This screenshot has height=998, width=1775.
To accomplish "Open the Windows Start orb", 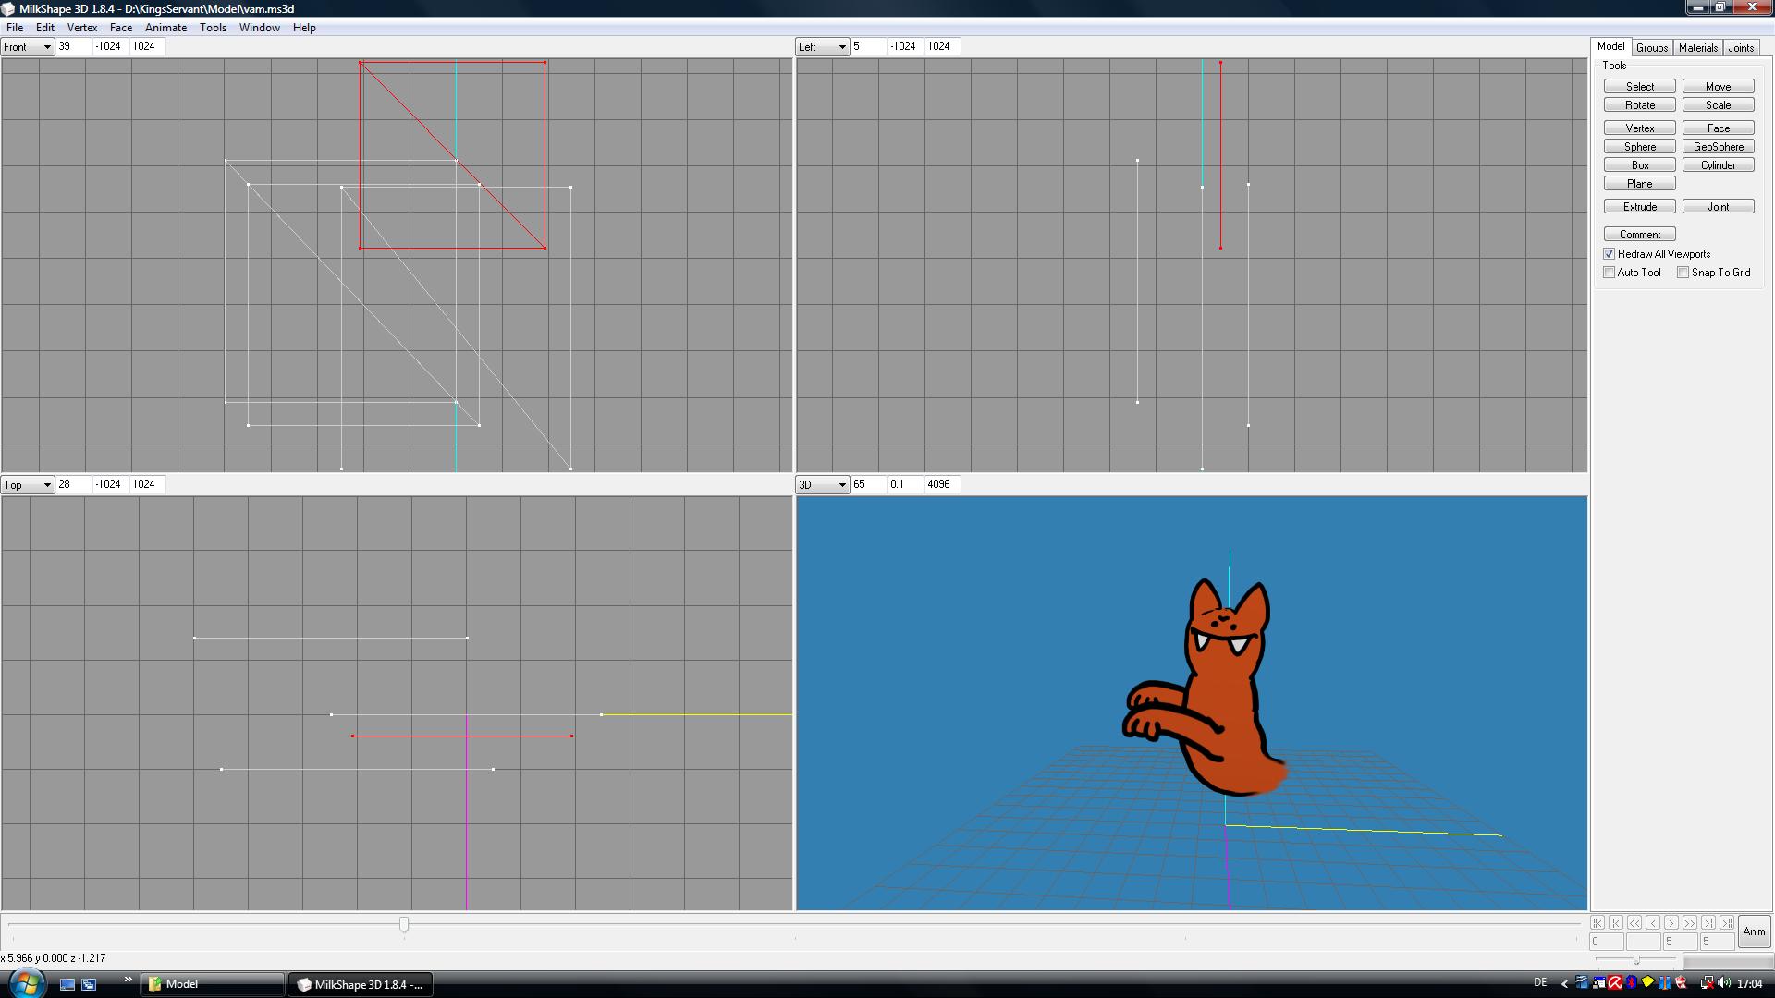I will pyautogui.click(x=26, y=983).
